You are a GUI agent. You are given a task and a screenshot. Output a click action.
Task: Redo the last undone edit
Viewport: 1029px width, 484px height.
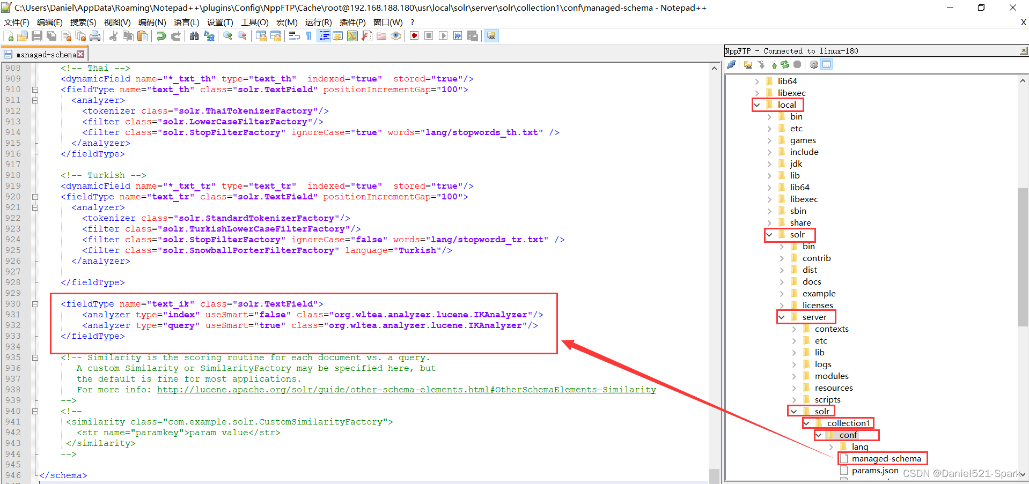(x=175, y=36)
